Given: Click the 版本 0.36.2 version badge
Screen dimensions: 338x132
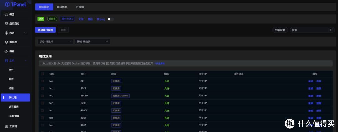Looking at the screenshot, I should click(x=68, y=19).
